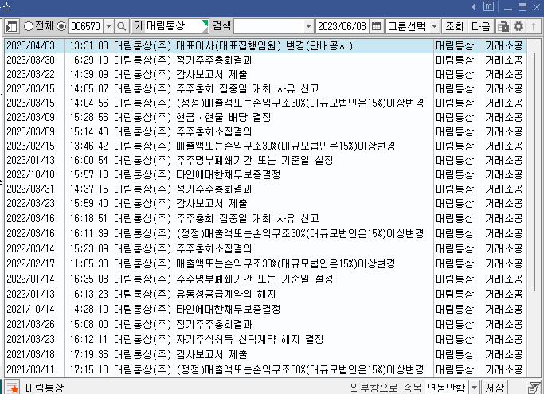Click the vertical scrollbar of the disclosure list

click(x=534, y=172)
